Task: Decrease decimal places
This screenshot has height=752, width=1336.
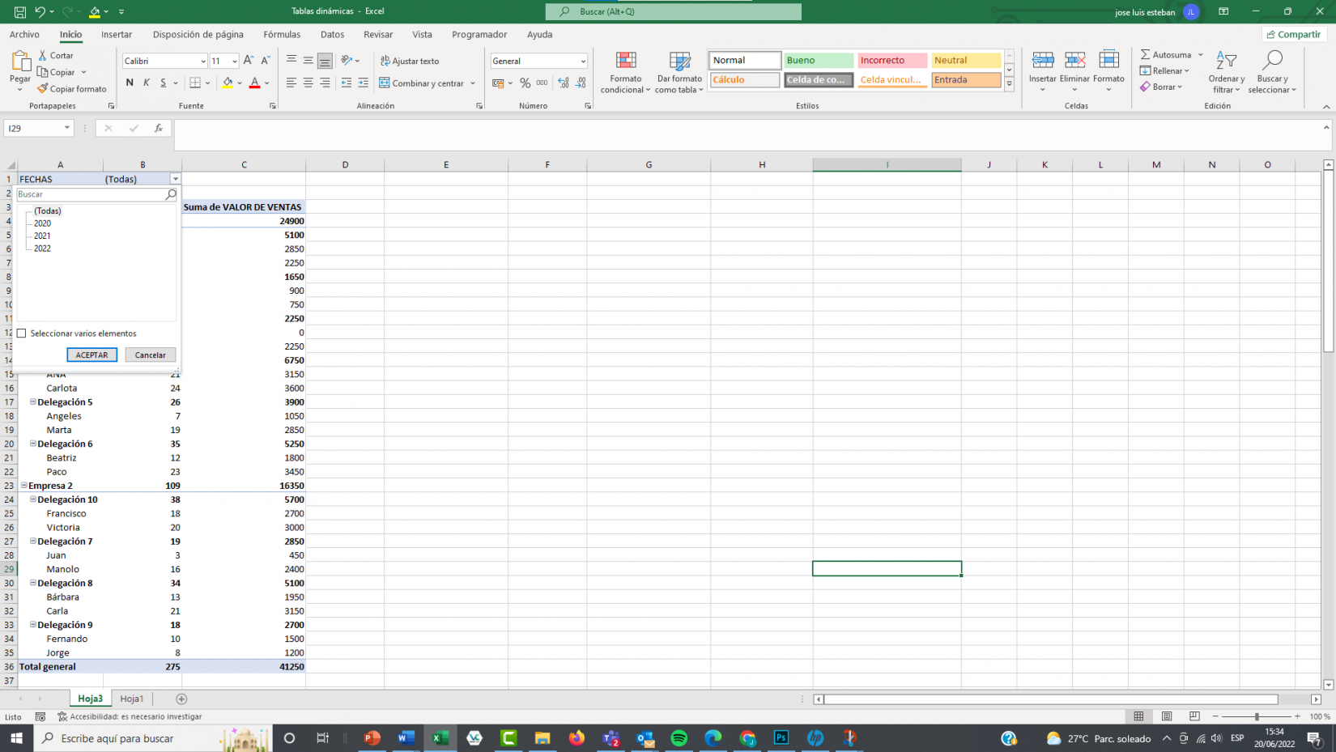Action: click(581, 83)
